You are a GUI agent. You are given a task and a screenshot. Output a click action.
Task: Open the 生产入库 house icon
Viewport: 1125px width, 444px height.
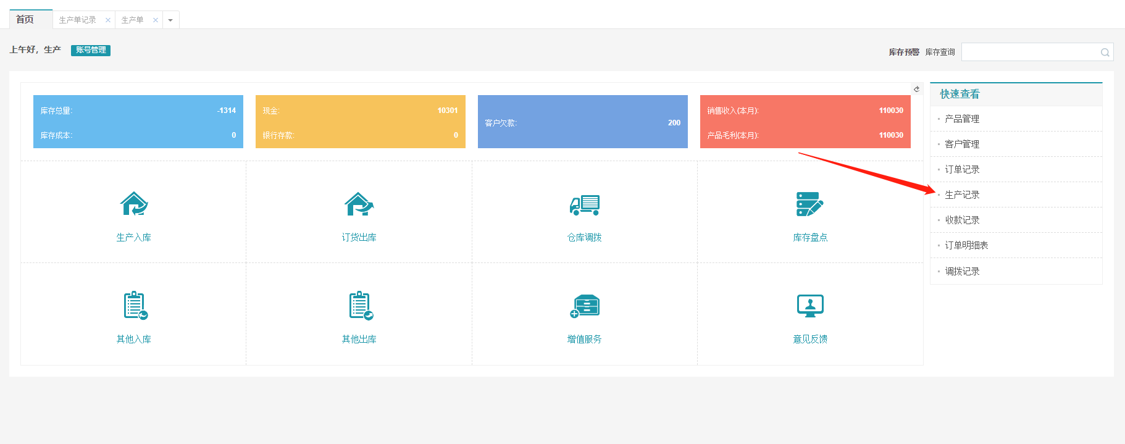(x=134, y=204)
